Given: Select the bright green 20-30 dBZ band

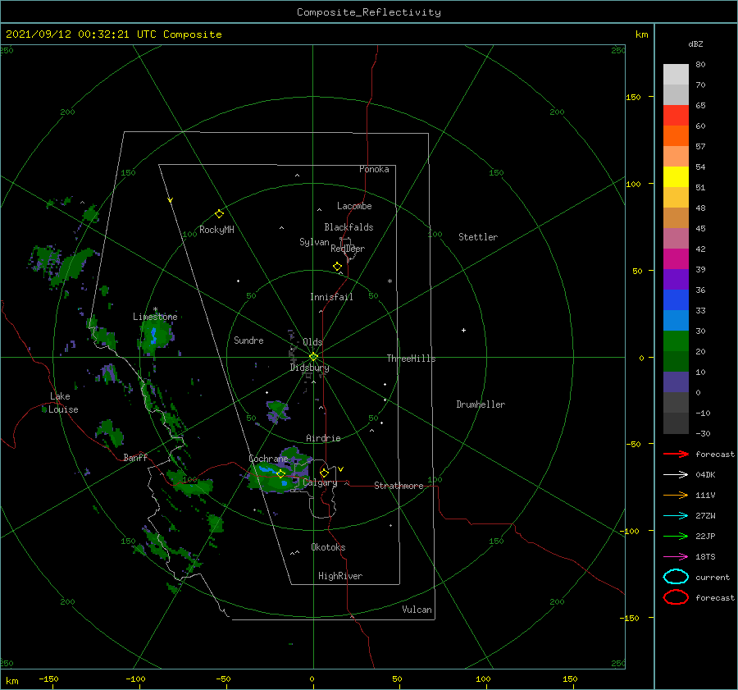Looking at the screenshot, I should [676, 341].
